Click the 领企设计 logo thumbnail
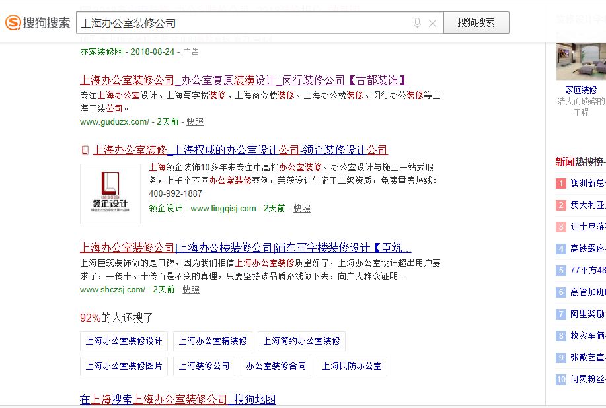 point(110,194)
